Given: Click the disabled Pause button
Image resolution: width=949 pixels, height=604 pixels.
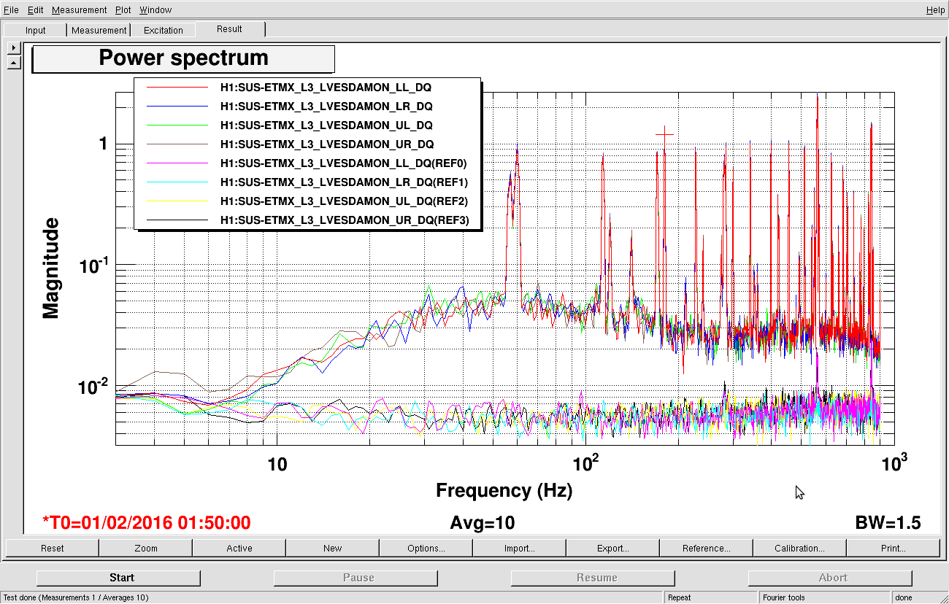Looking at the screenshot, I should (x=356, y=578).
